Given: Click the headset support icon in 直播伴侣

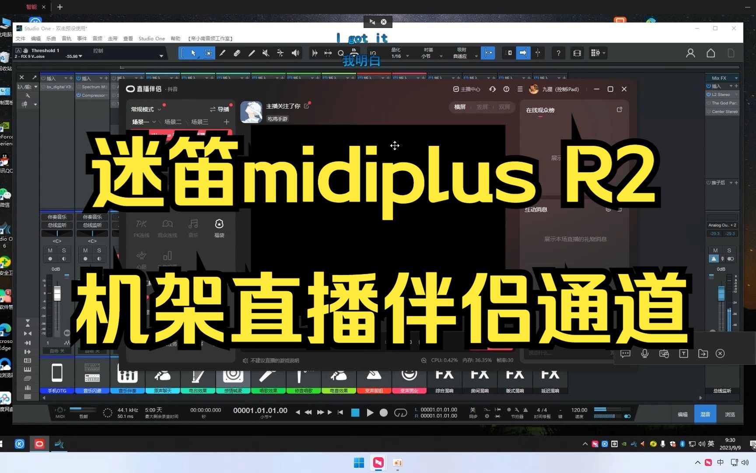Looking at the screenshot, I should click(x=493, y=89).
